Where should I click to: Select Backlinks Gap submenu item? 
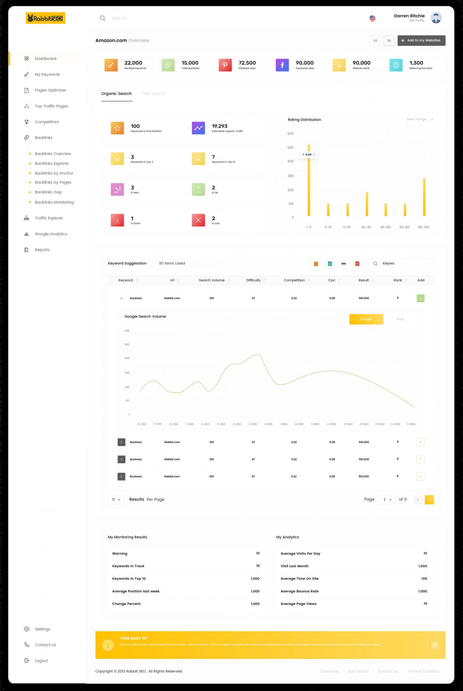tap(48, 192)
